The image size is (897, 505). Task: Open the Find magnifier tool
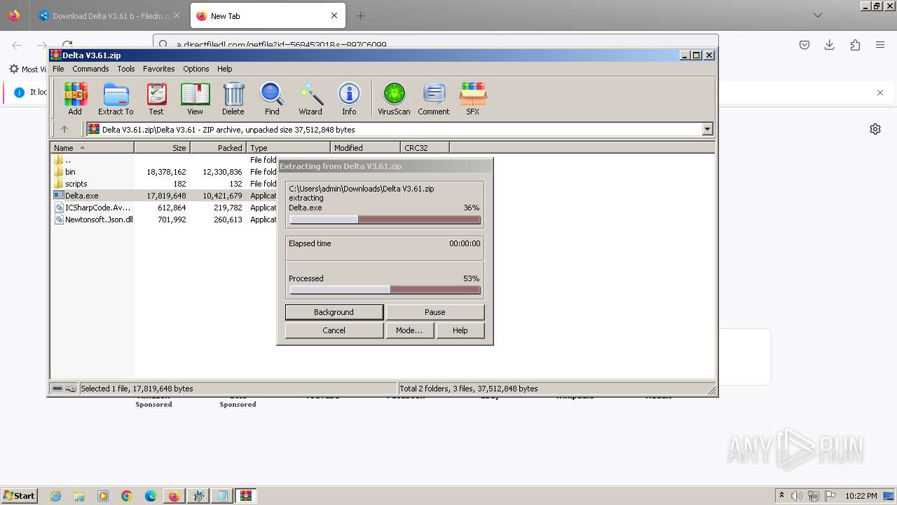pos(272,98)
